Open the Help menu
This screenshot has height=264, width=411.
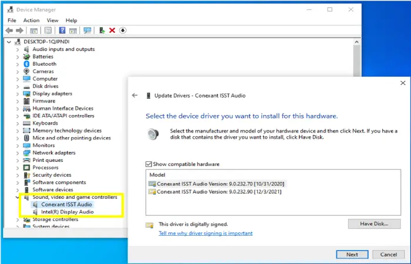coord(71,21)
